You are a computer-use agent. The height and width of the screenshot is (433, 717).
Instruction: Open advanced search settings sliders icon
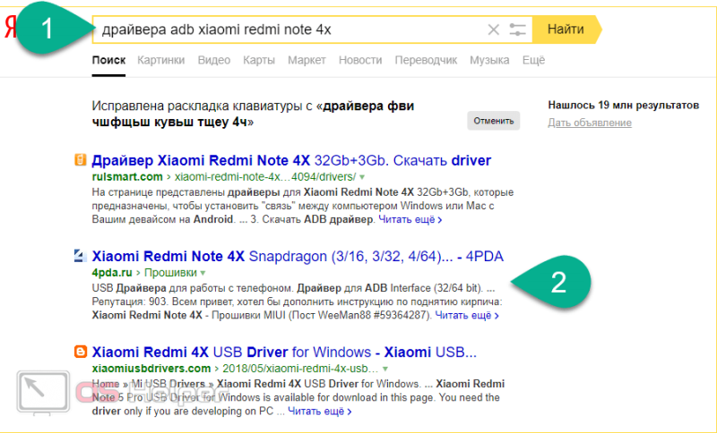[517, 30]
